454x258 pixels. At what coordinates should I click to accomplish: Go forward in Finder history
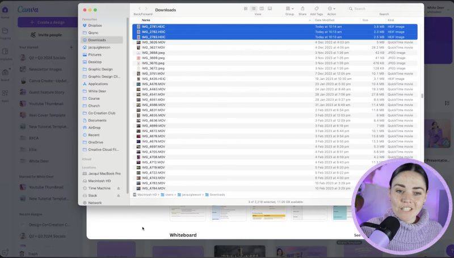(x=146, y=9)
